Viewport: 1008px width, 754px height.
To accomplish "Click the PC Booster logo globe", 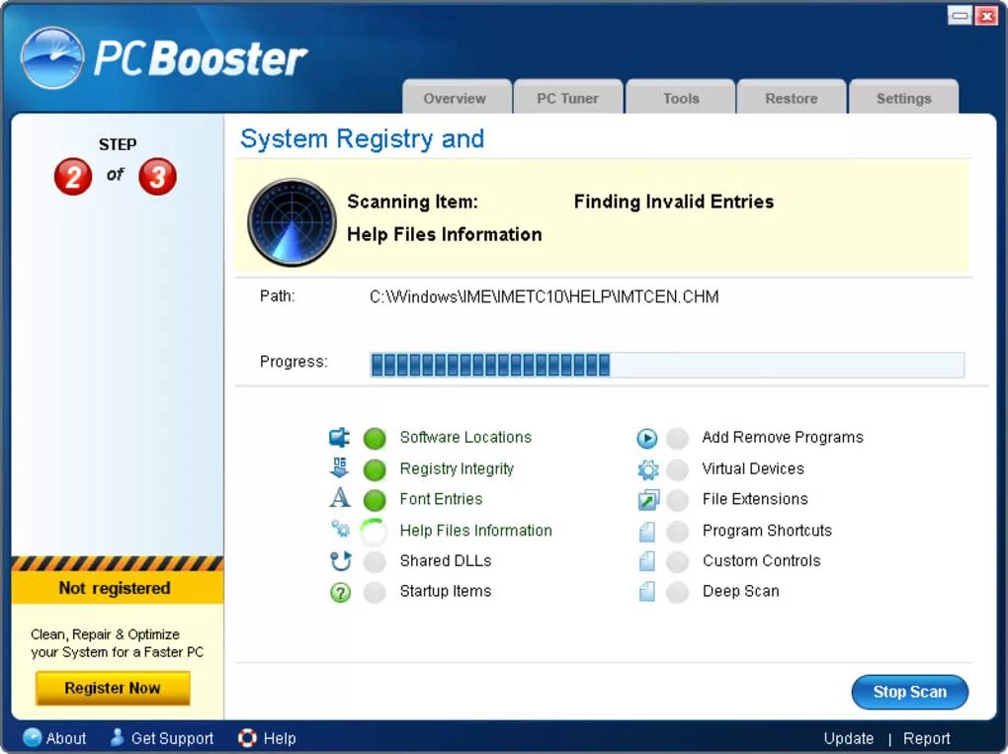I will coord(52,58).
